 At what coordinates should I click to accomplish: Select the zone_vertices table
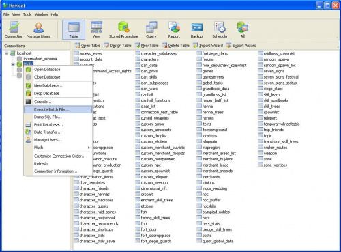tap(273, 165)
